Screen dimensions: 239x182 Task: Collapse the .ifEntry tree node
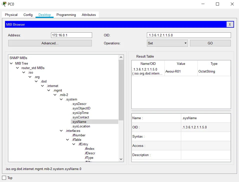[x=74, y=144]
